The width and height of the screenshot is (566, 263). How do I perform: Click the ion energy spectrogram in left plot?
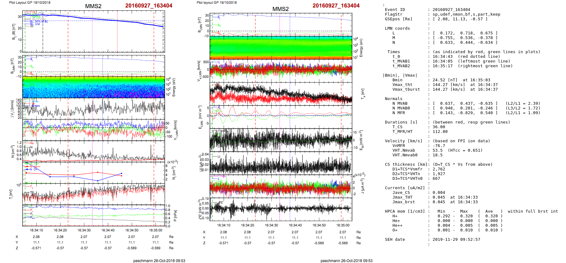click(x=93, y=87)
